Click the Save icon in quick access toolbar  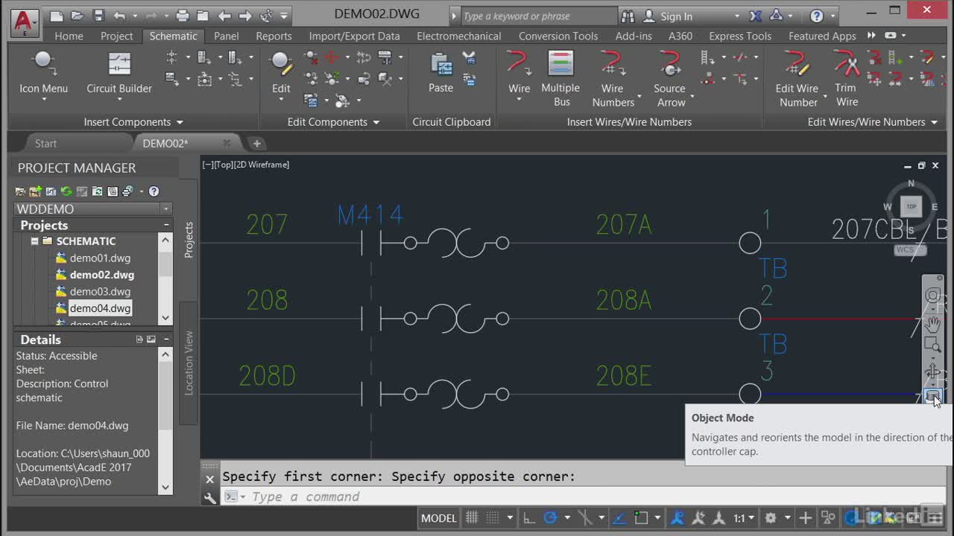pyautogui.click(x=98, y=16)
